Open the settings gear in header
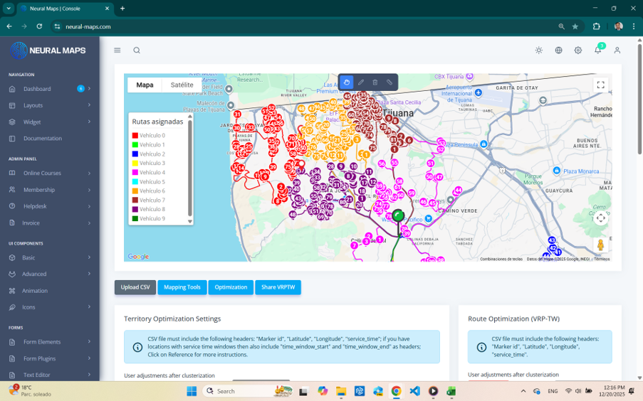The image size is (643, 401). (577, 50)
